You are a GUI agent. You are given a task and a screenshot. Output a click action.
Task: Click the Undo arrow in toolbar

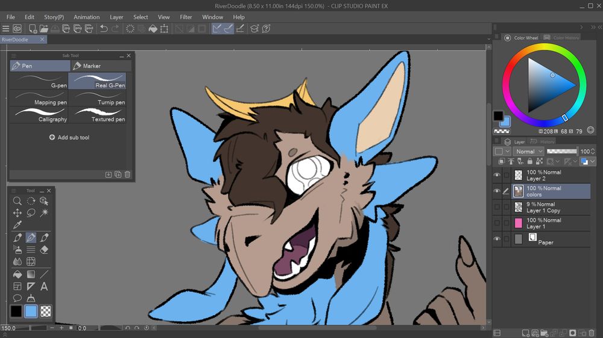pyautogui.click(x=103, y=28)
